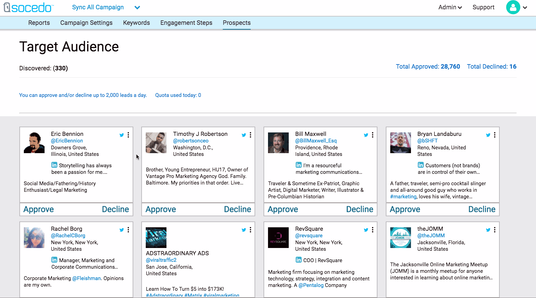Click the user account avatar icon
Image resolution: width=536 pixels, height=298 pixels.
pyautogui.click(x=513, y=7)
